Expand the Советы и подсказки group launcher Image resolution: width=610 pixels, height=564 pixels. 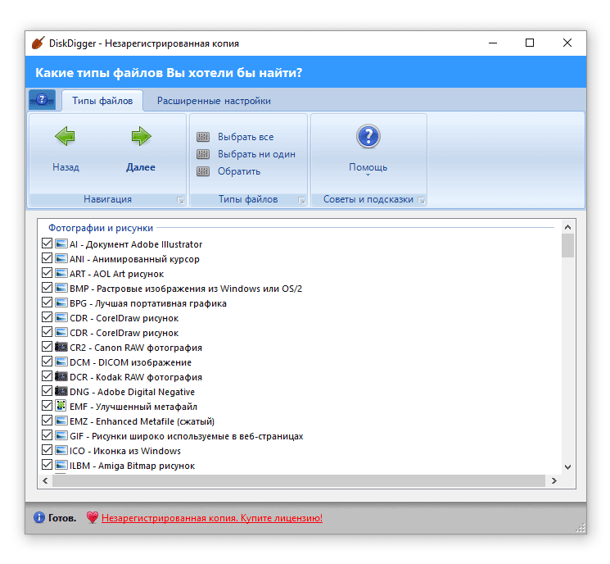pos(421,200)
